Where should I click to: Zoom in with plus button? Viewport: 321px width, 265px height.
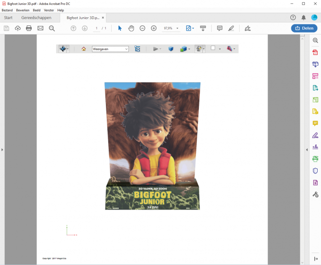[154, 28]
